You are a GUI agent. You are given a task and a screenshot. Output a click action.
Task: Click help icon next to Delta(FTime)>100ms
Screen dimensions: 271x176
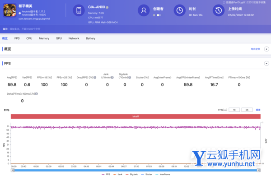(37, 94)
